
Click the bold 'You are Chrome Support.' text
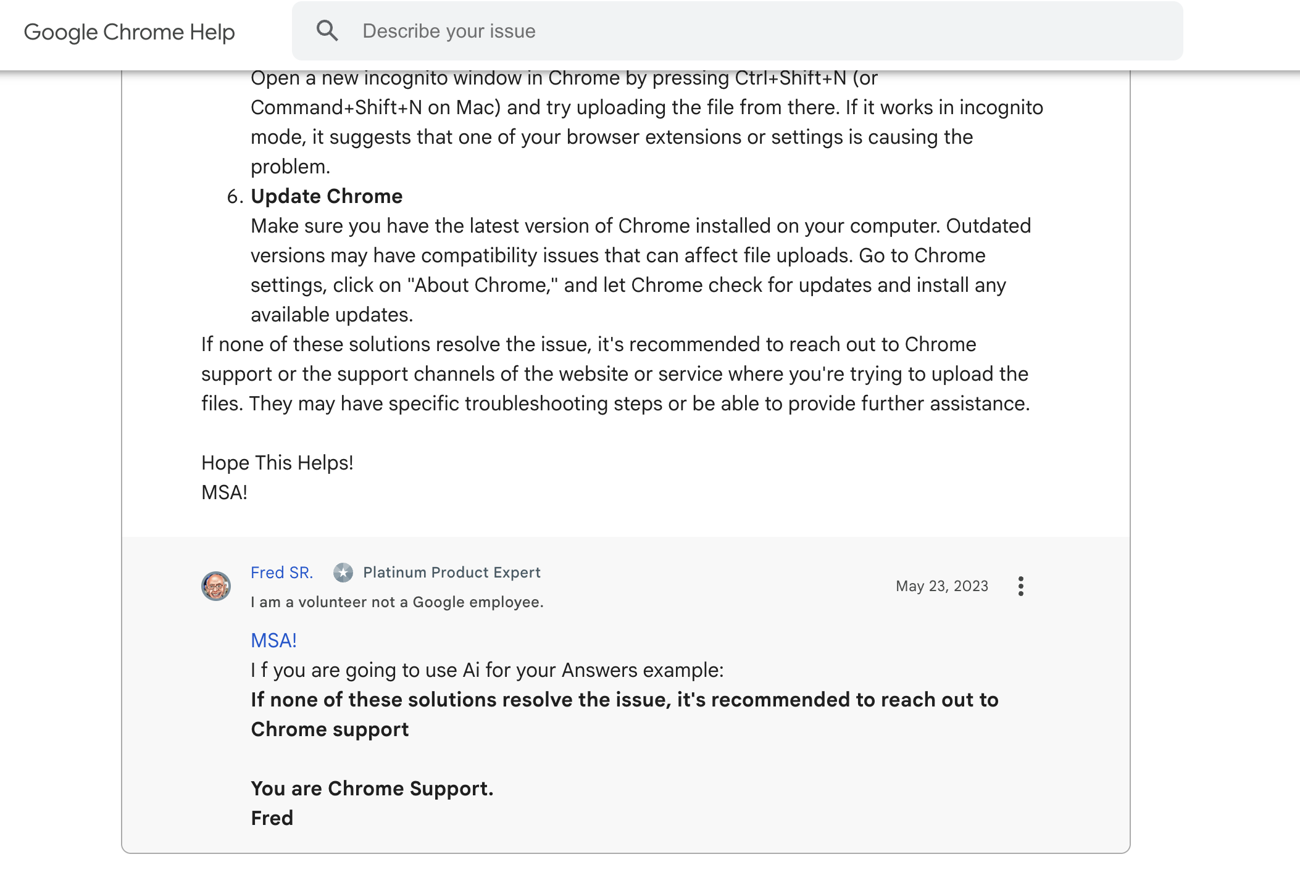tap(372, 789)
